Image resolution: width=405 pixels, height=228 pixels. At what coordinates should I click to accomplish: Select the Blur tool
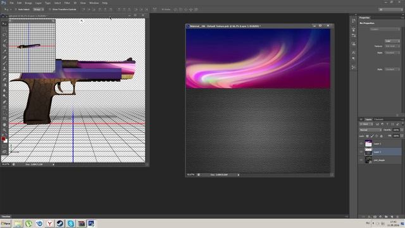click(4, 91)
